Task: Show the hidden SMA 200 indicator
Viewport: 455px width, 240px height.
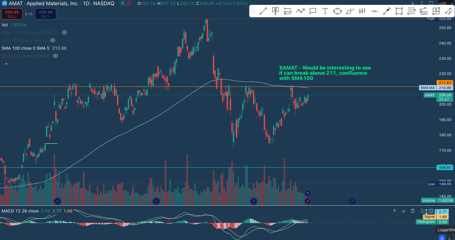Action: [55, 56]
